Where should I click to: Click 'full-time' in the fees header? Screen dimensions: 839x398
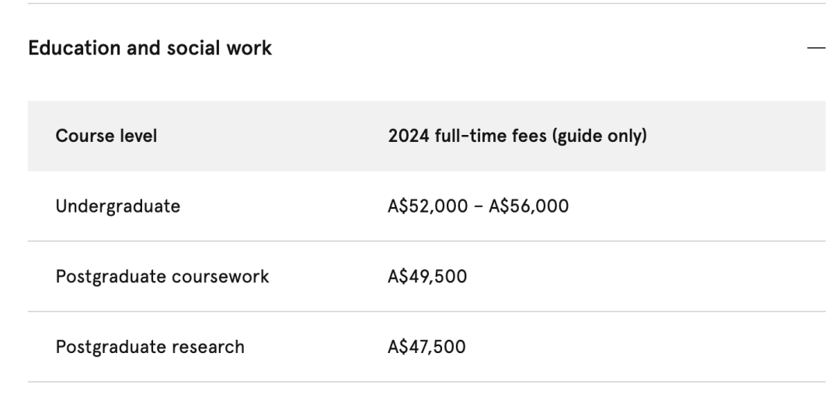click(470, 136)
